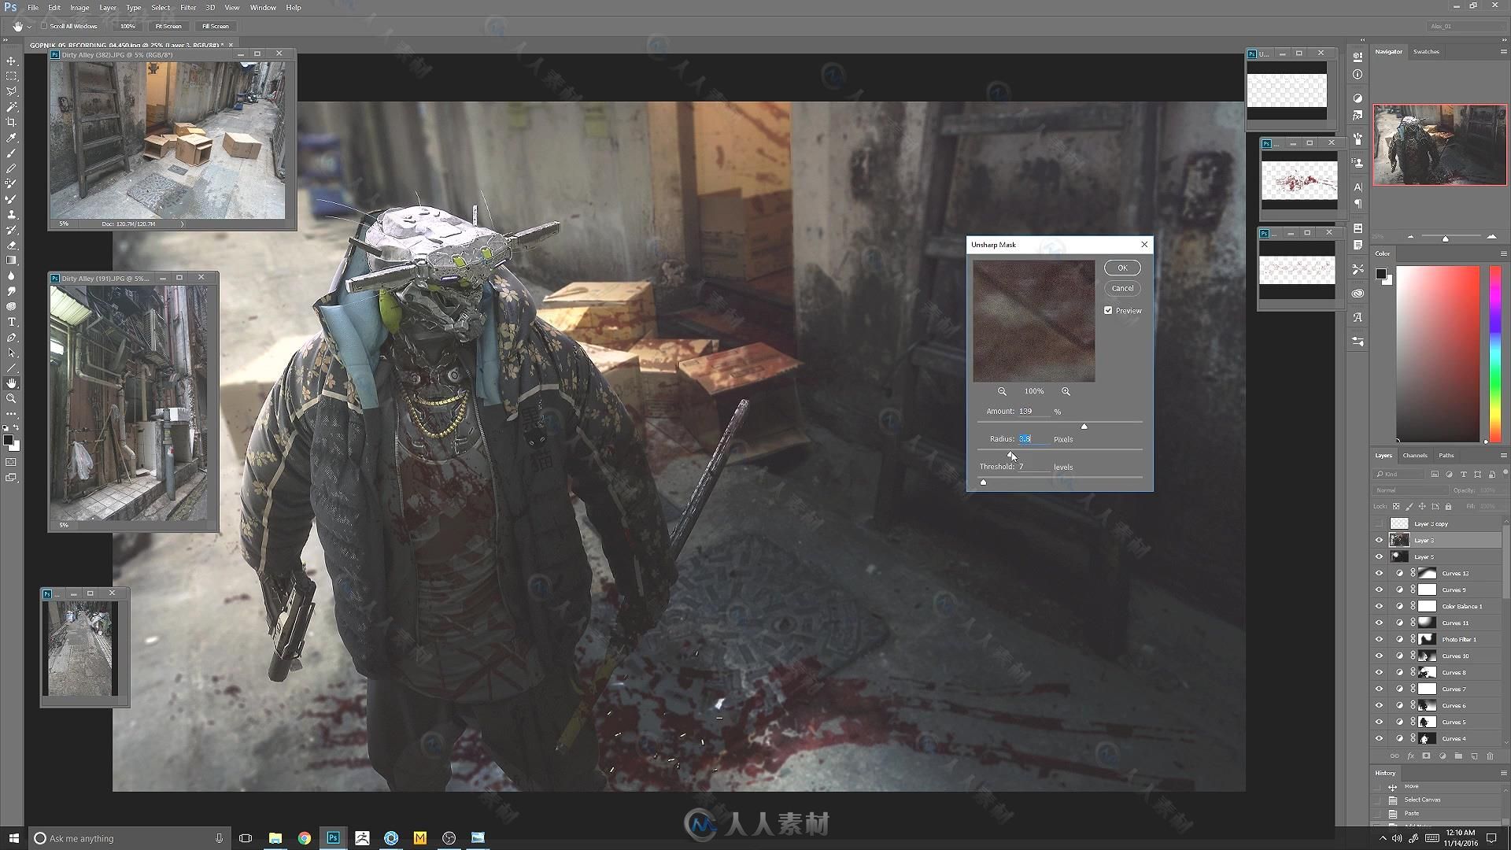Open the Paragraph panel icon
This screenshot has width=1511, height=850.
tap(1358, 204)
